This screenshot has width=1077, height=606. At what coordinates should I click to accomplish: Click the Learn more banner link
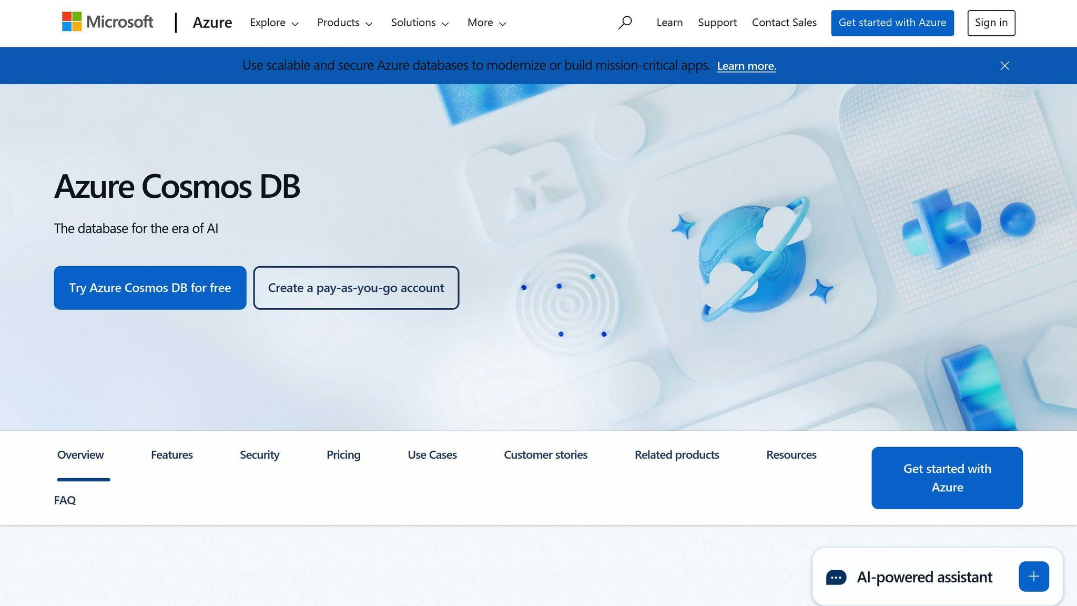746,66
